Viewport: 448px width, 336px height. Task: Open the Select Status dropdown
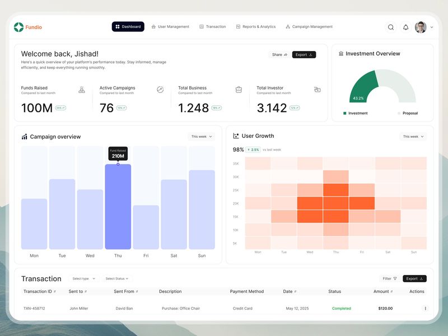pos(115,278)
